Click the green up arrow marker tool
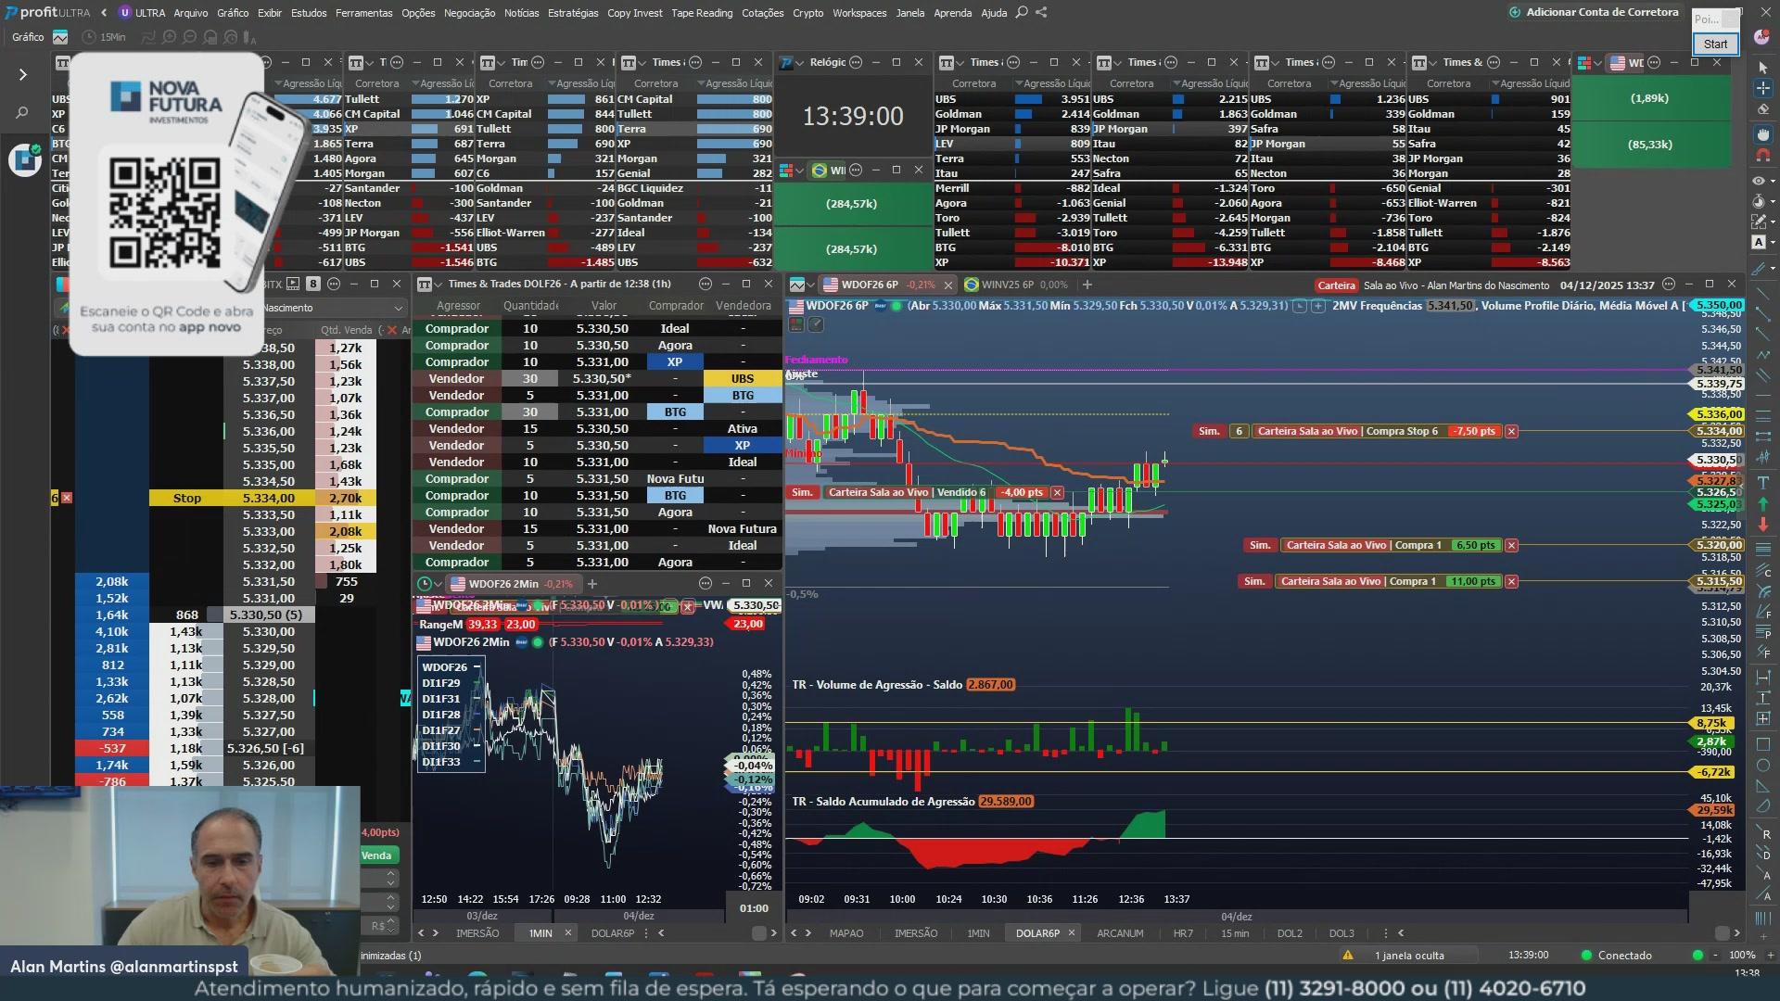Viewport: 1780px width, 1001px height. click(x=1762, y=504)
